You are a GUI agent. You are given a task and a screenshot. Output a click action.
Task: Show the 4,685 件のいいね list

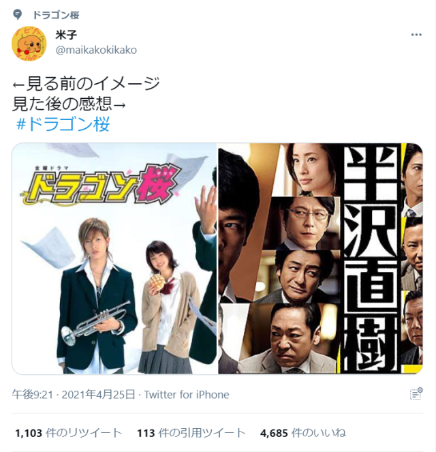[303, 433]
